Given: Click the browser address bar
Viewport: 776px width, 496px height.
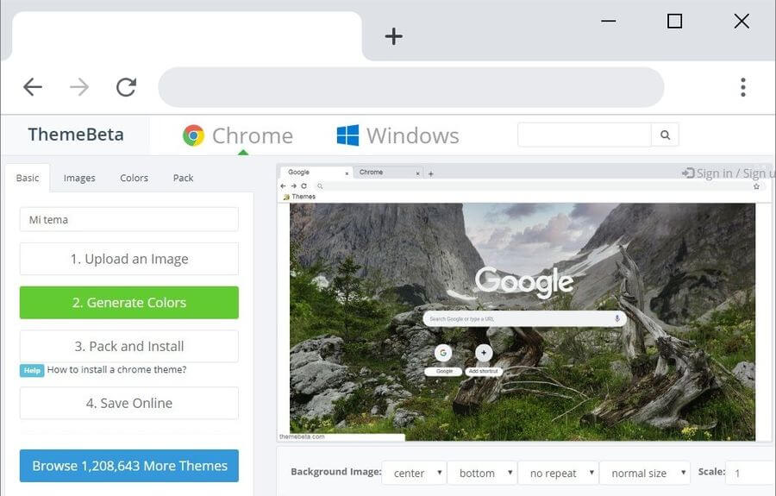Looking at the screenshot, I should pos(410,87).
